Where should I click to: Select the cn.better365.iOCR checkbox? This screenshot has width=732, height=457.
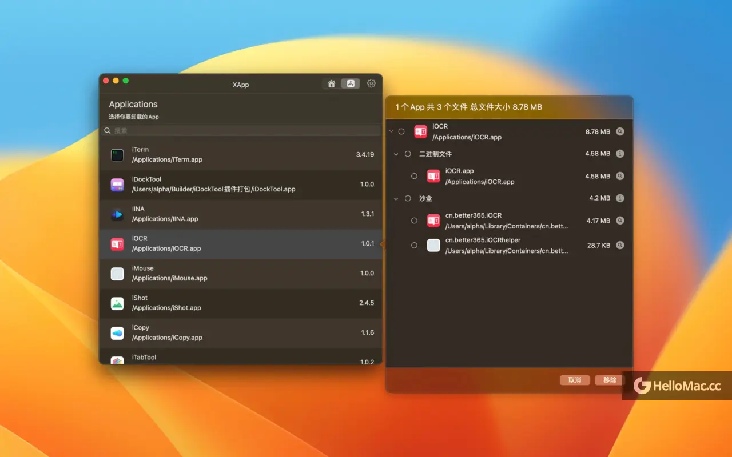pos(414,221)
